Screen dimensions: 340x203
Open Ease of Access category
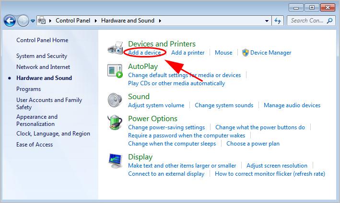click(x=35, y=145)
